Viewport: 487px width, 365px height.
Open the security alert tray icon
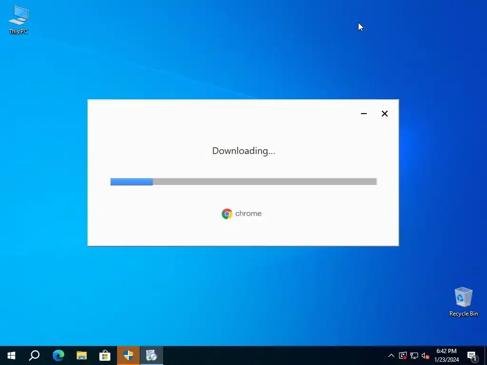coord(403,355)
